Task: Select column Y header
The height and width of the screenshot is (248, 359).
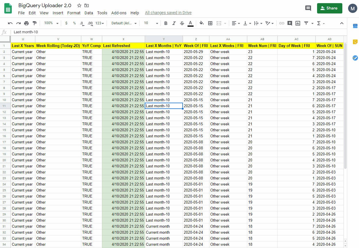Action: [x=164, y=39]
